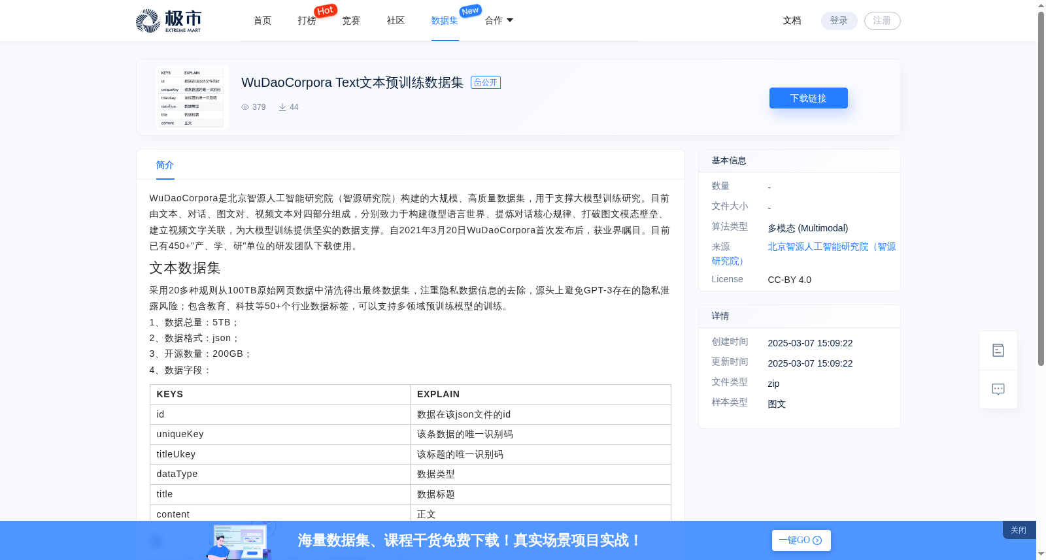Click the WuDaoCorpora Text文本预训练数据集 title
This screenshot has width=1046, height=560.
[352, 82]
